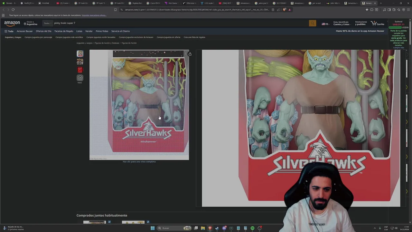This screenshot has height=232, width=412.
Task: Open Prime Video nav link
Action: (x=102, y=31)
